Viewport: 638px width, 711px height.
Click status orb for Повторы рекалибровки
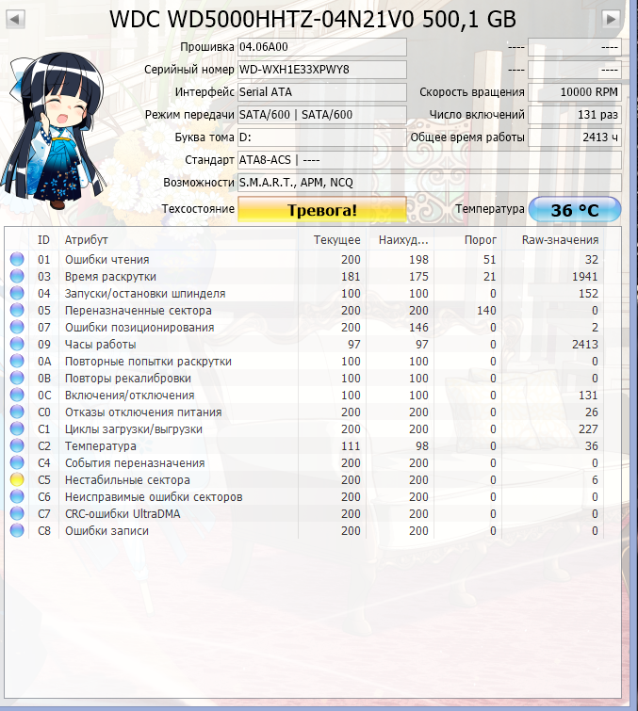pos(17,378)
